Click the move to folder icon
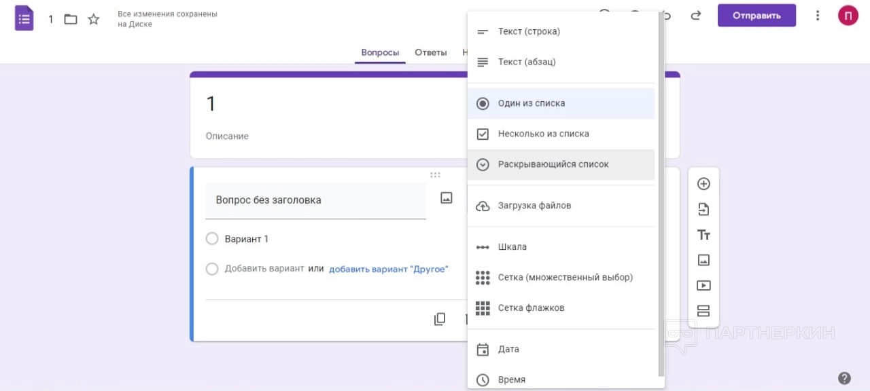Viewport: 870px width, 391px height. 71,19
